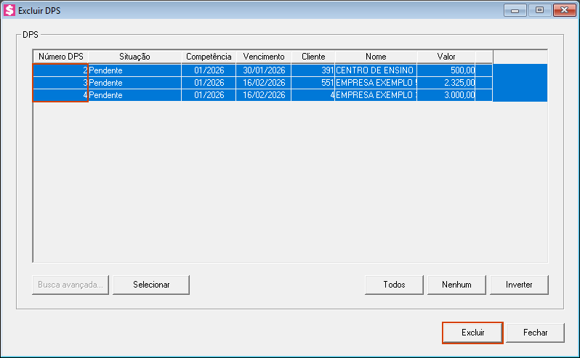Sort by Número DPS column header
Screen dimensions: 580x358
pyautogui.click(x=61, y=57)
